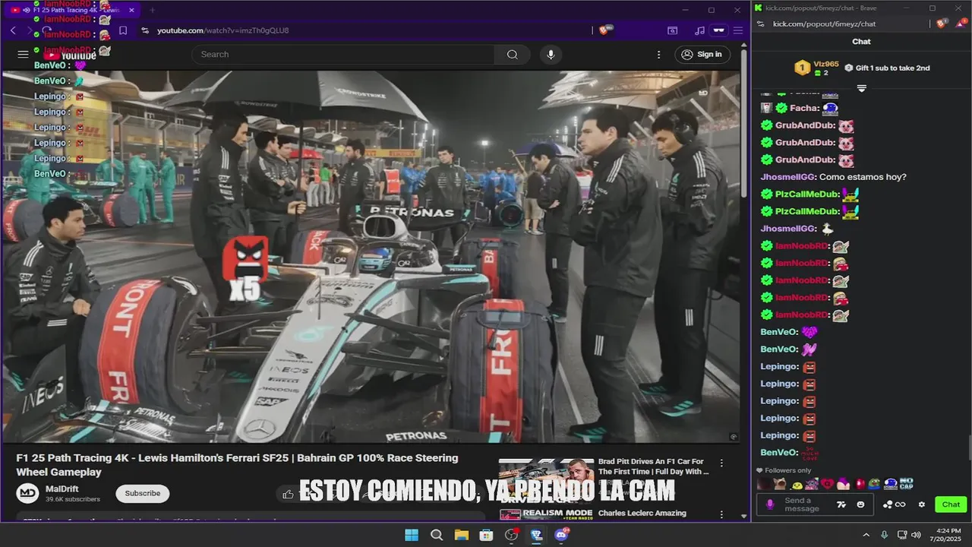
Task: Open a new tab in YouTube browser
Action: point(152,10)
